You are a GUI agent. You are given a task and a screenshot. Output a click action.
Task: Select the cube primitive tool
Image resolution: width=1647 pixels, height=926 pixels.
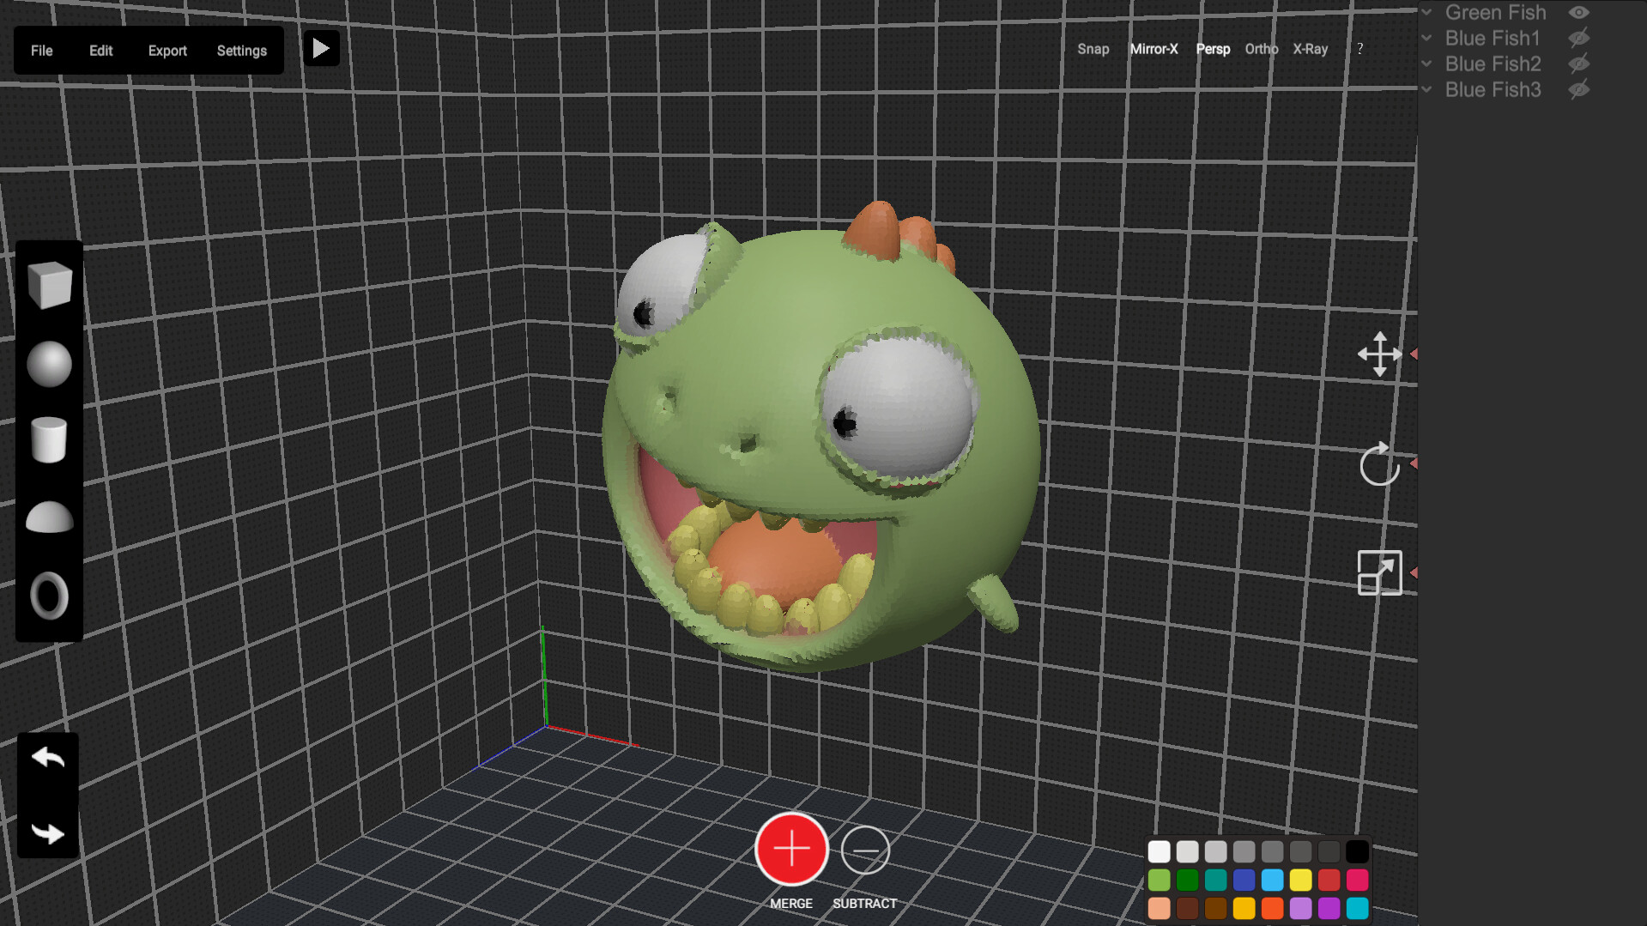point(49,286)
